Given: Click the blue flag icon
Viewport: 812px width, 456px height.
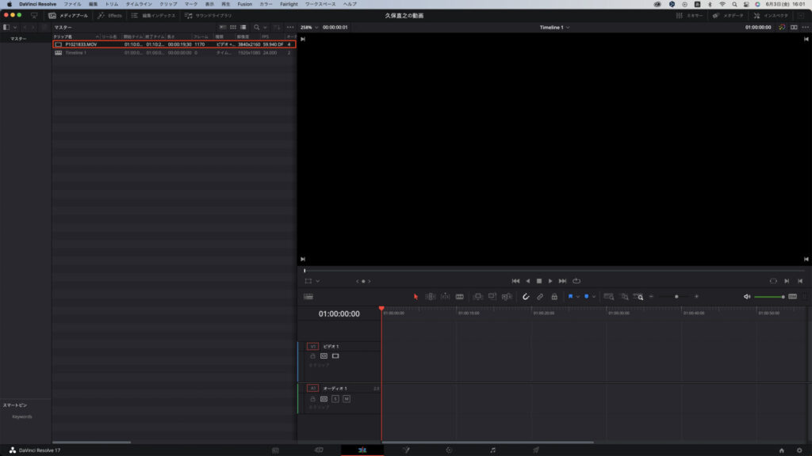Looking at the screenshot, I should coord(570,297).
